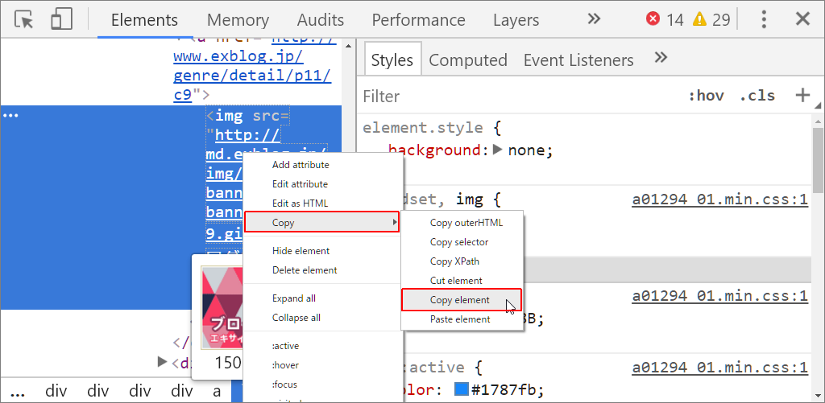Close DevTools with the X icon
This screenshot has width=825, height=403.
(x=802, y=19)
